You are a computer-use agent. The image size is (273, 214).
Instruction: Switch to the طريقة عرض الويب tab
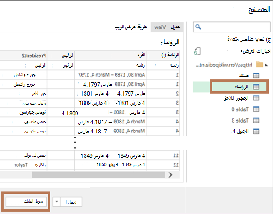[131, 27]
